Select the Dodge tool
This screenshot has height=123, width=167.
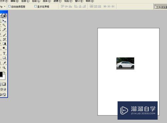(x=4, y=48)
